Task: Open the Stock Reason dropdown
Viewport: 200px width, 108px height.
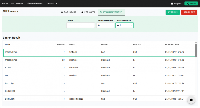Action: coord(125,25)
